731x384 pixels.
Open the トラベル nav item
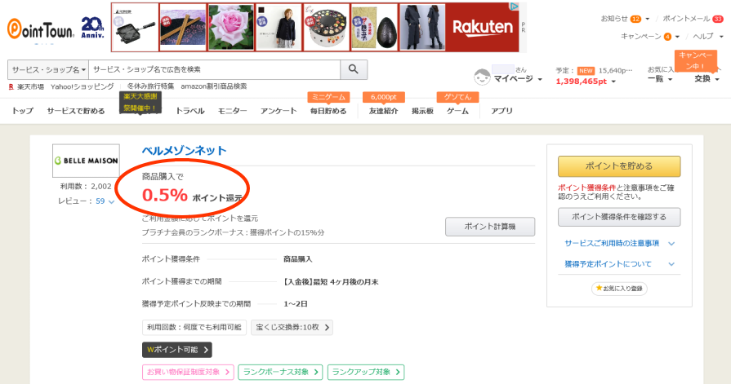point(189,111)
